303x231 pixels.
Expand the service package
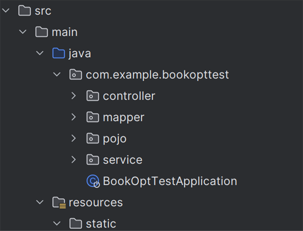[74, 160]
